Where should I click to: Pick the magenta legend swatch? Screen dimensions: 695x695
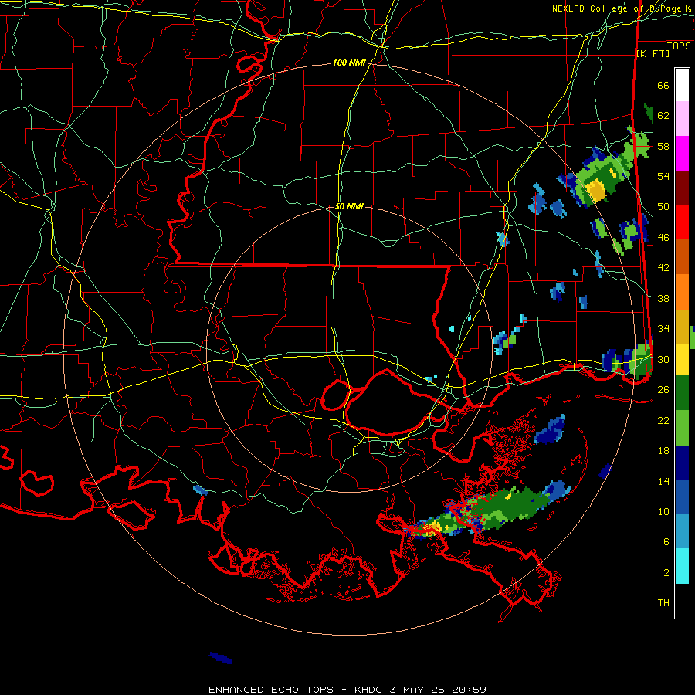[682, 154]
